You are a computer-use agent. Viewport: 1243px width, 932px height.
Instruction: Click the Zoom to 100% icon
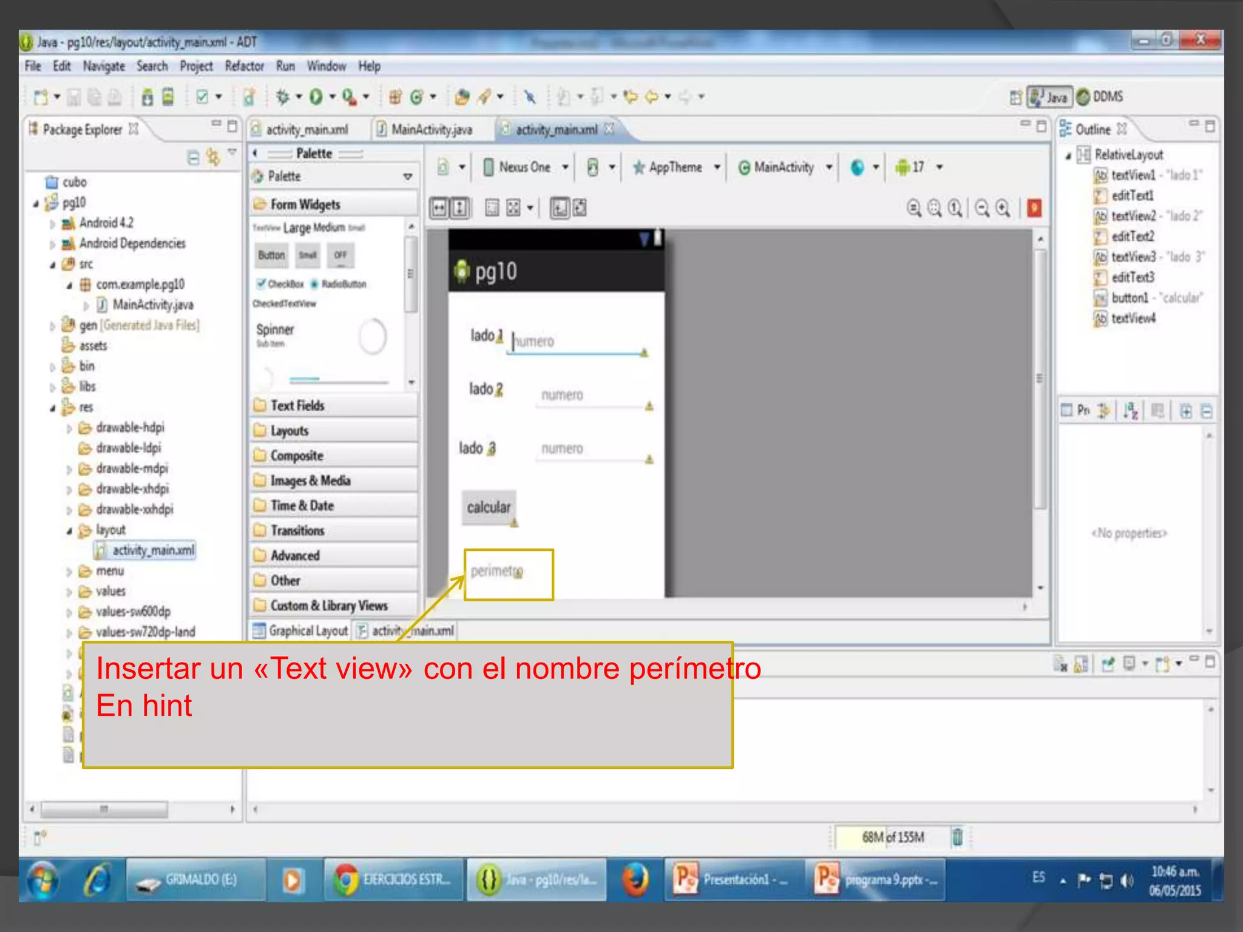(955, 208)
